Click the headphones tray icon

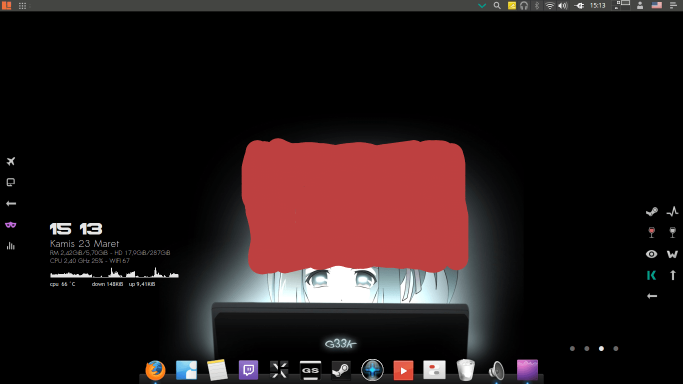(x=524, y=5)
